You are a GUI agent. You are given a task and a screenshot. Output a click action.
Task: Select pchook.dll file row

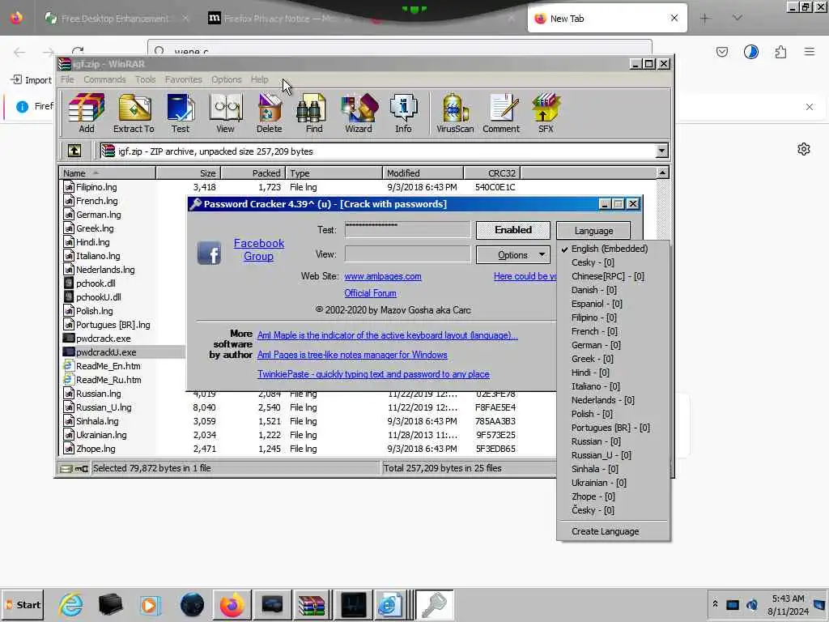[x=96, y=283]
